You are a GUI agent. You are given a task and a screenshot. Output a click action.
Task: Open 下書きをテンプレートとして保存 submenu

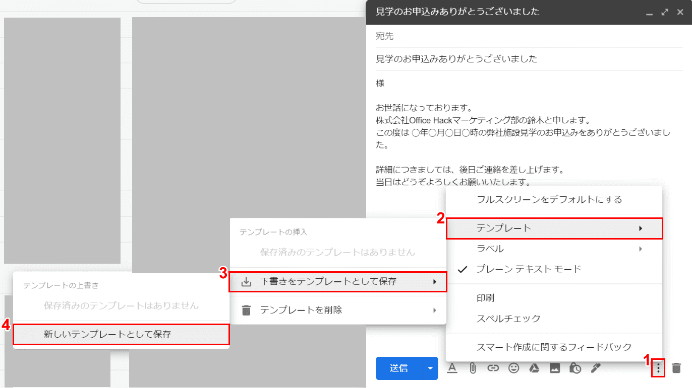(x=338, y=282)
